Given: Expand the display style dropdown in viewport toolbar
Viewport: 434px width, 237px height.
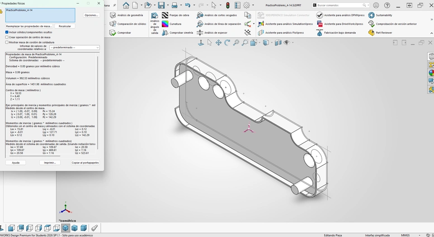Looking at the screenshot, I should click(272, 42).
